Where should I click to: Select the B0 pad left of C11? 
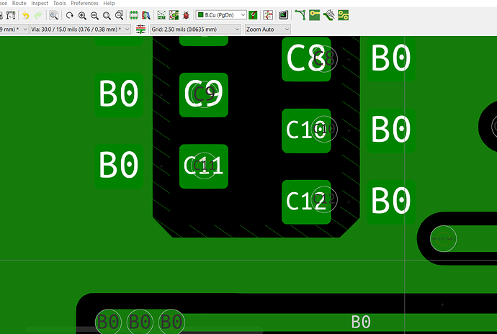(119, 166)
